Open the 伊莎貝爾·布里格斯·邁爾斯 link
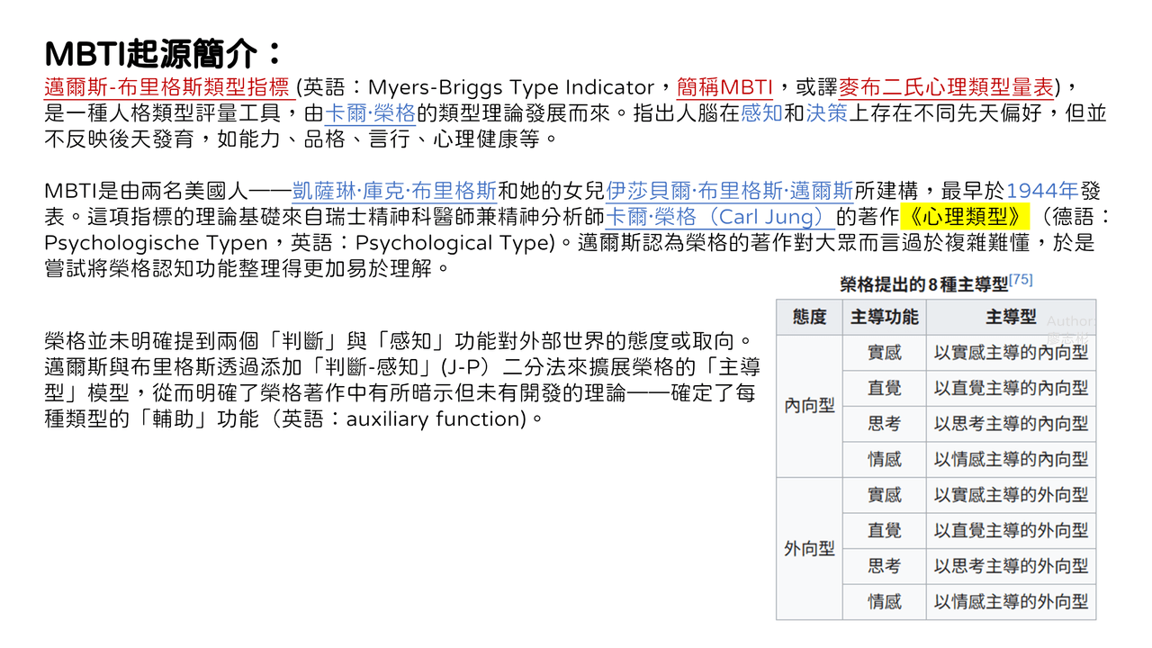Image resolution: width=1152 pixels, height=648 pixels. [730, 191]
